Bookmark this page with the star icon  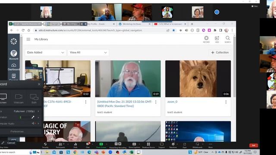pyautogui.click(x=174, y=30)
